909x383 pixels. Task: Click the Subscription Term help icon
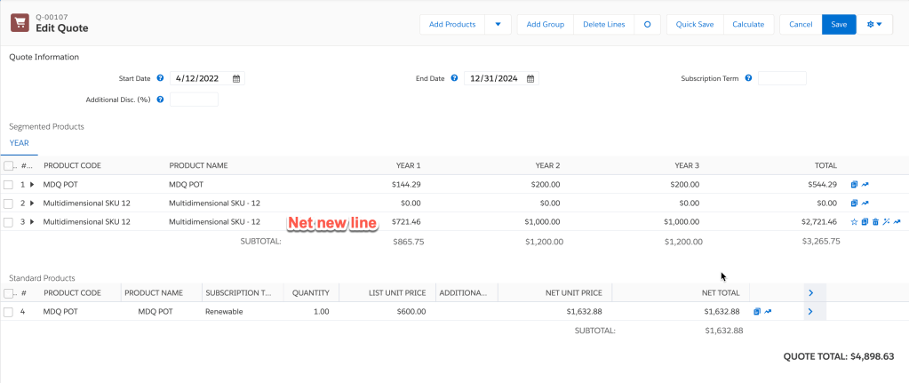click(x=748, y=78)
